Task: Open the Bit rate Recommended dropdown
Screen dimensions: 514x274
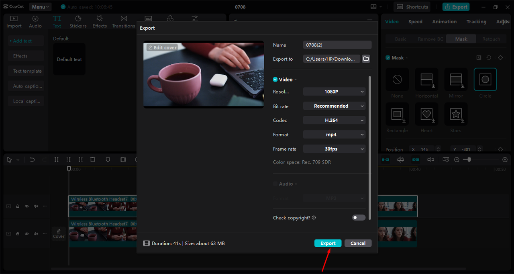Action: [x=334, y=106]
